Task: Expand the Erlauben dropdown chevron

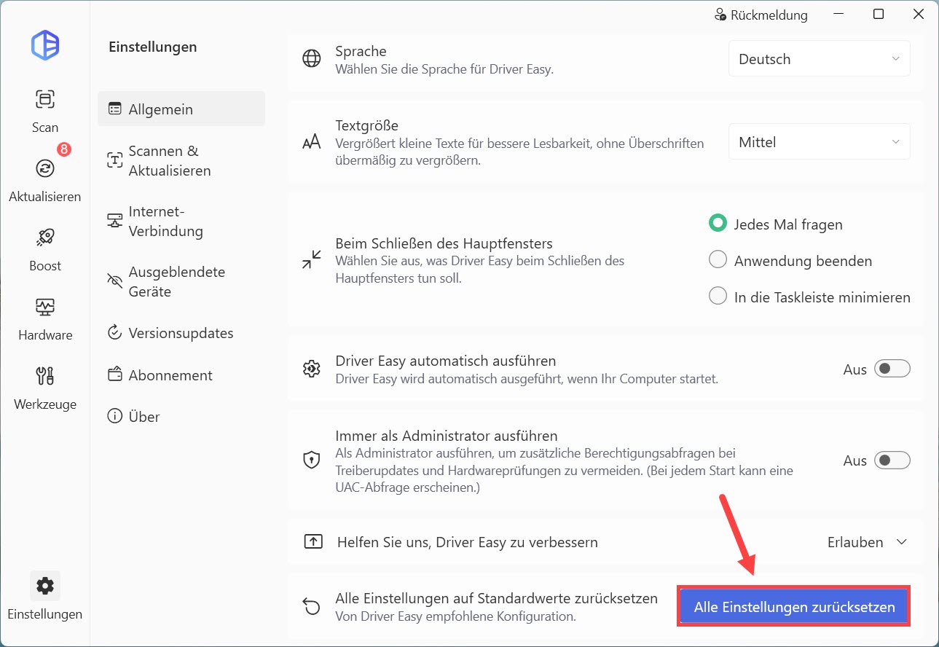Action: [x=901, y=542]
